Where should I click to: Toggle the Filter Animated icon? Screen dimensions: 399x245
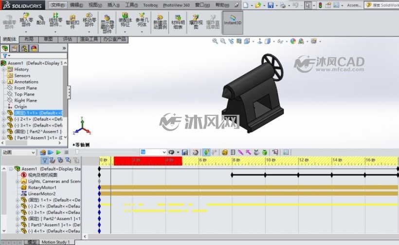pos(53,160)
